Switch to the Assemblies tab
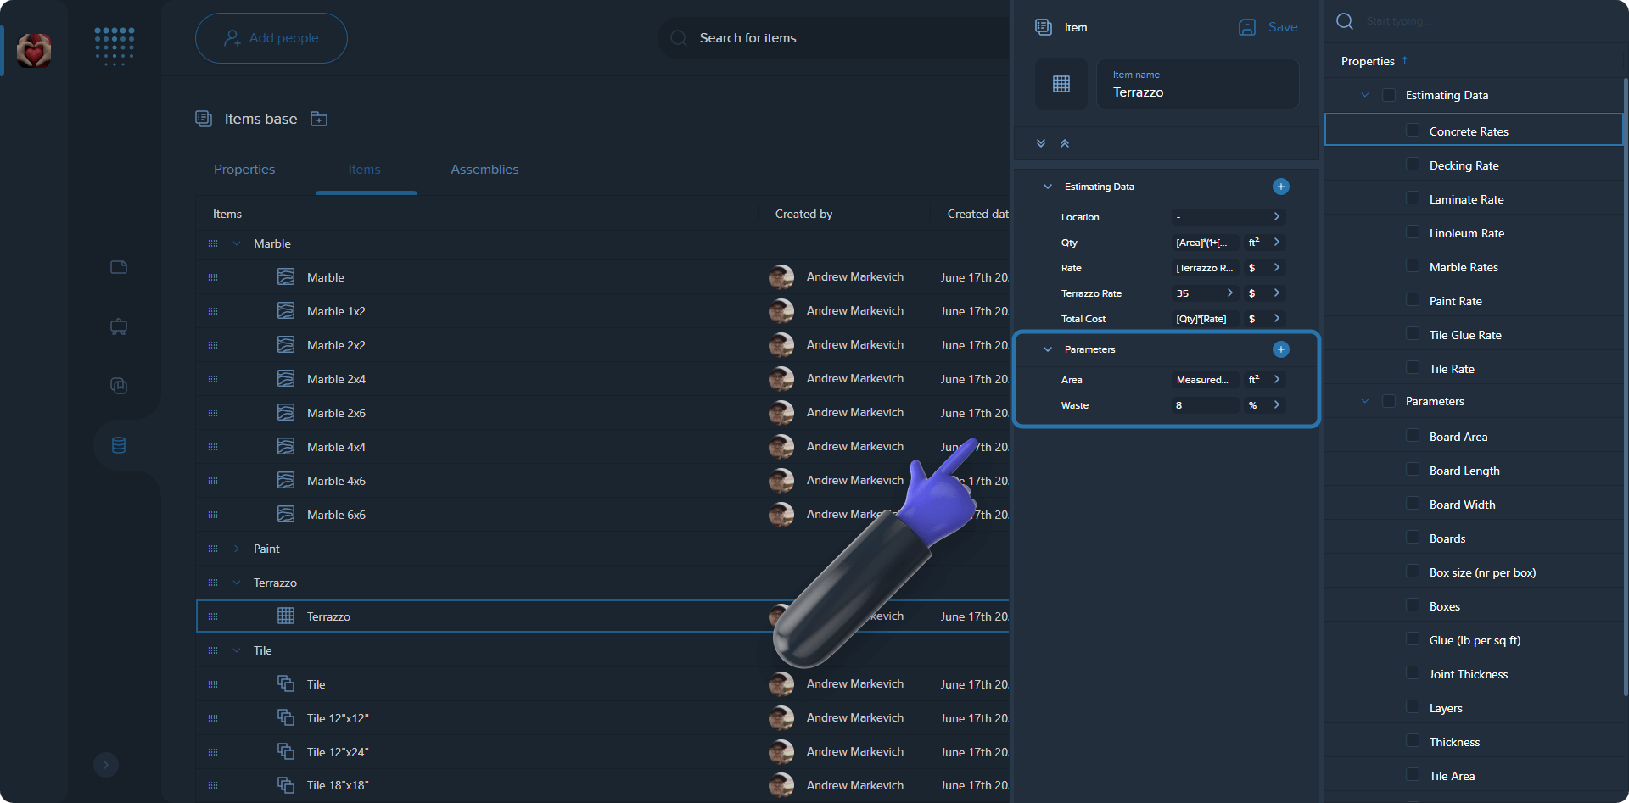This screenshot has width=1629, height=803. click(484, 170)
